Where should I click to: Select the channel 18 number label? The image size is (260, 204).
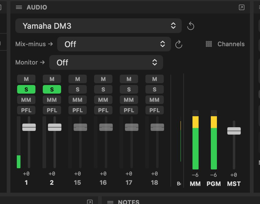click(x=155, y=183)
